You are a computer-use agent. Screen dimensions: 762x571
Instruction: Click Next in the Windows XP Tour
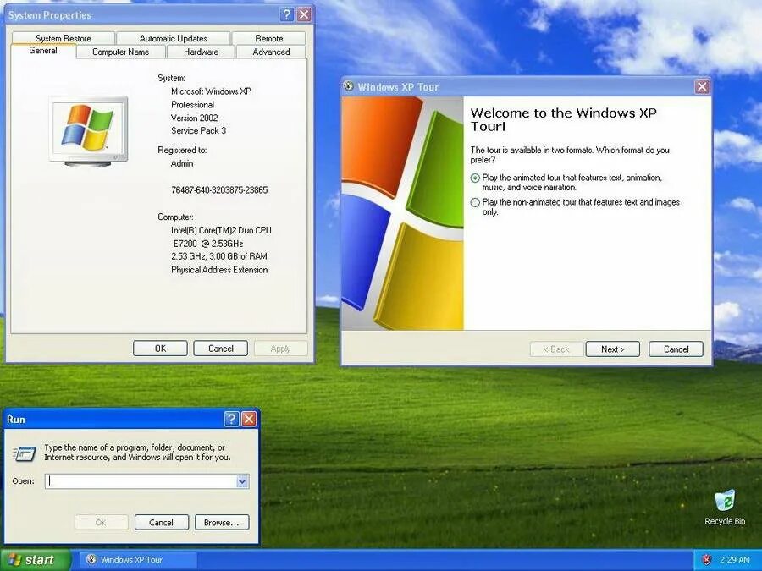(612, 349)
